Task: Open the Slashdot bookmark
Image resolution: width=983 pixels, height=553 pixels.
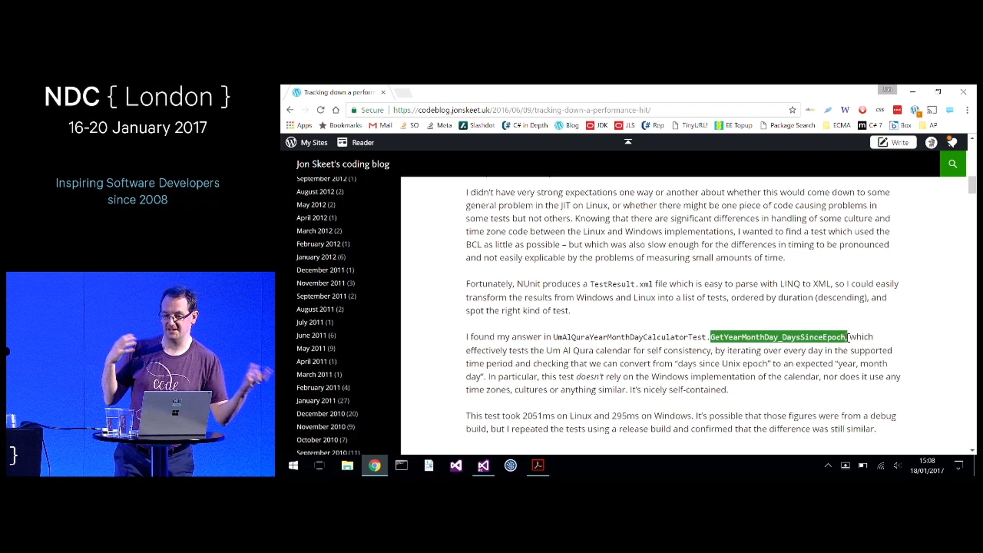Action: [x=477, y=125]
